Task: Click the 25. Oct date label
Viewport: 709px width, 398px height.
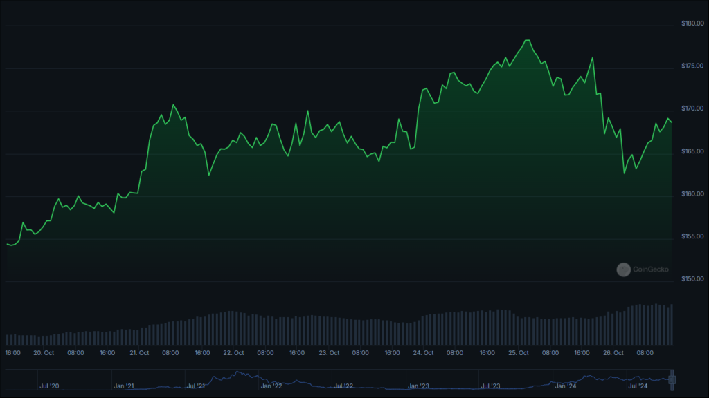Action: tap(518, 353)
